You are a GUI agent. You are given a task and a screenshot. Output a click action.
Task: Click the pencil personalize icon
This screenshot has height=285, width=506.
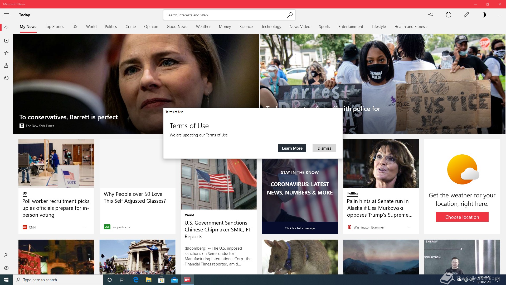point(466,15)
